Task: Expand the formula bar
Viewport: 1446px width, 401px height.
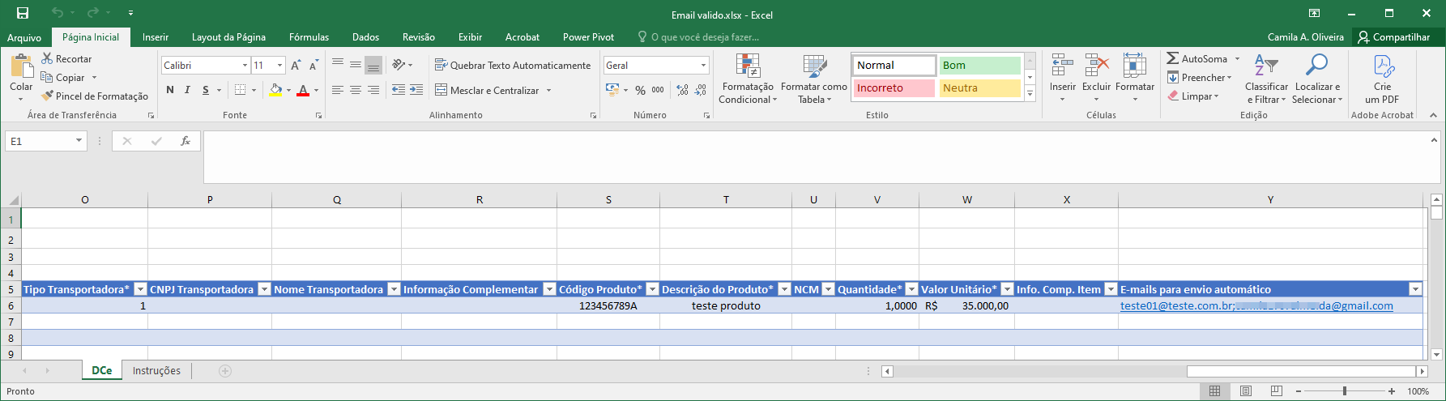Action: click(1434, 140)
